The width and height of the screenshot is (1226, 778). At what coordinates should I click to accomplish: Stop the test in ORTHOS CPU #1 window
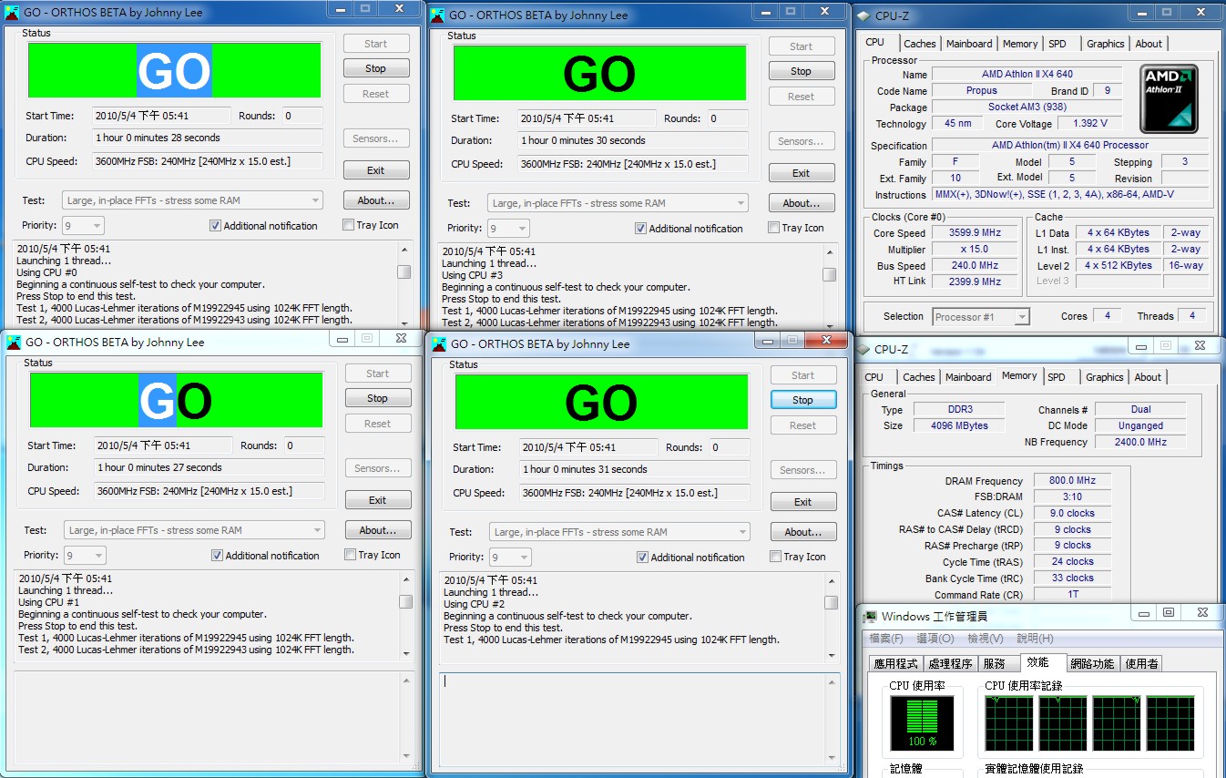(x=377, y=398)
